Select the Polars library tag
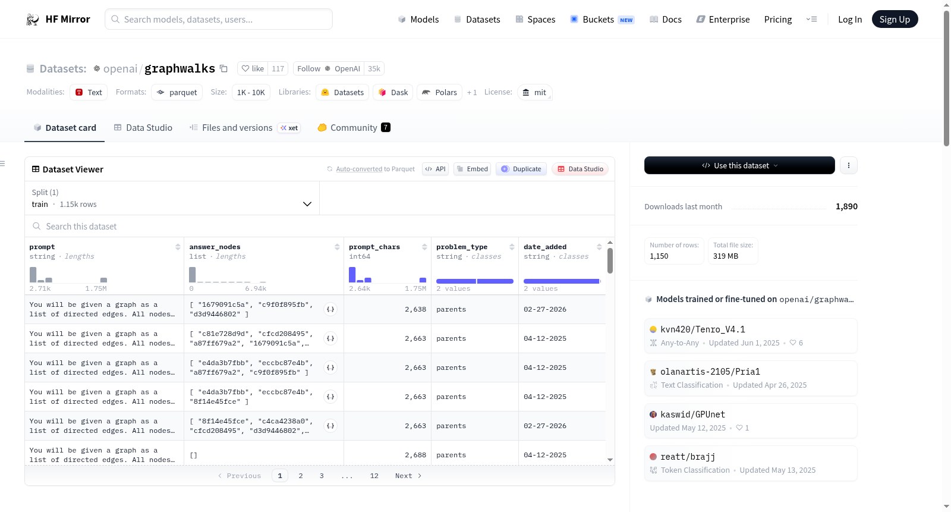Screen dimensions: 951x512 coord(439,92)
